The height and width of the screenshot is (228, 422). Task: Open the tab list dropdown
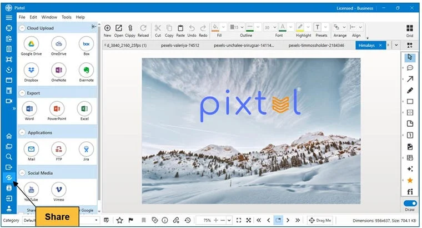click(396, 45)
